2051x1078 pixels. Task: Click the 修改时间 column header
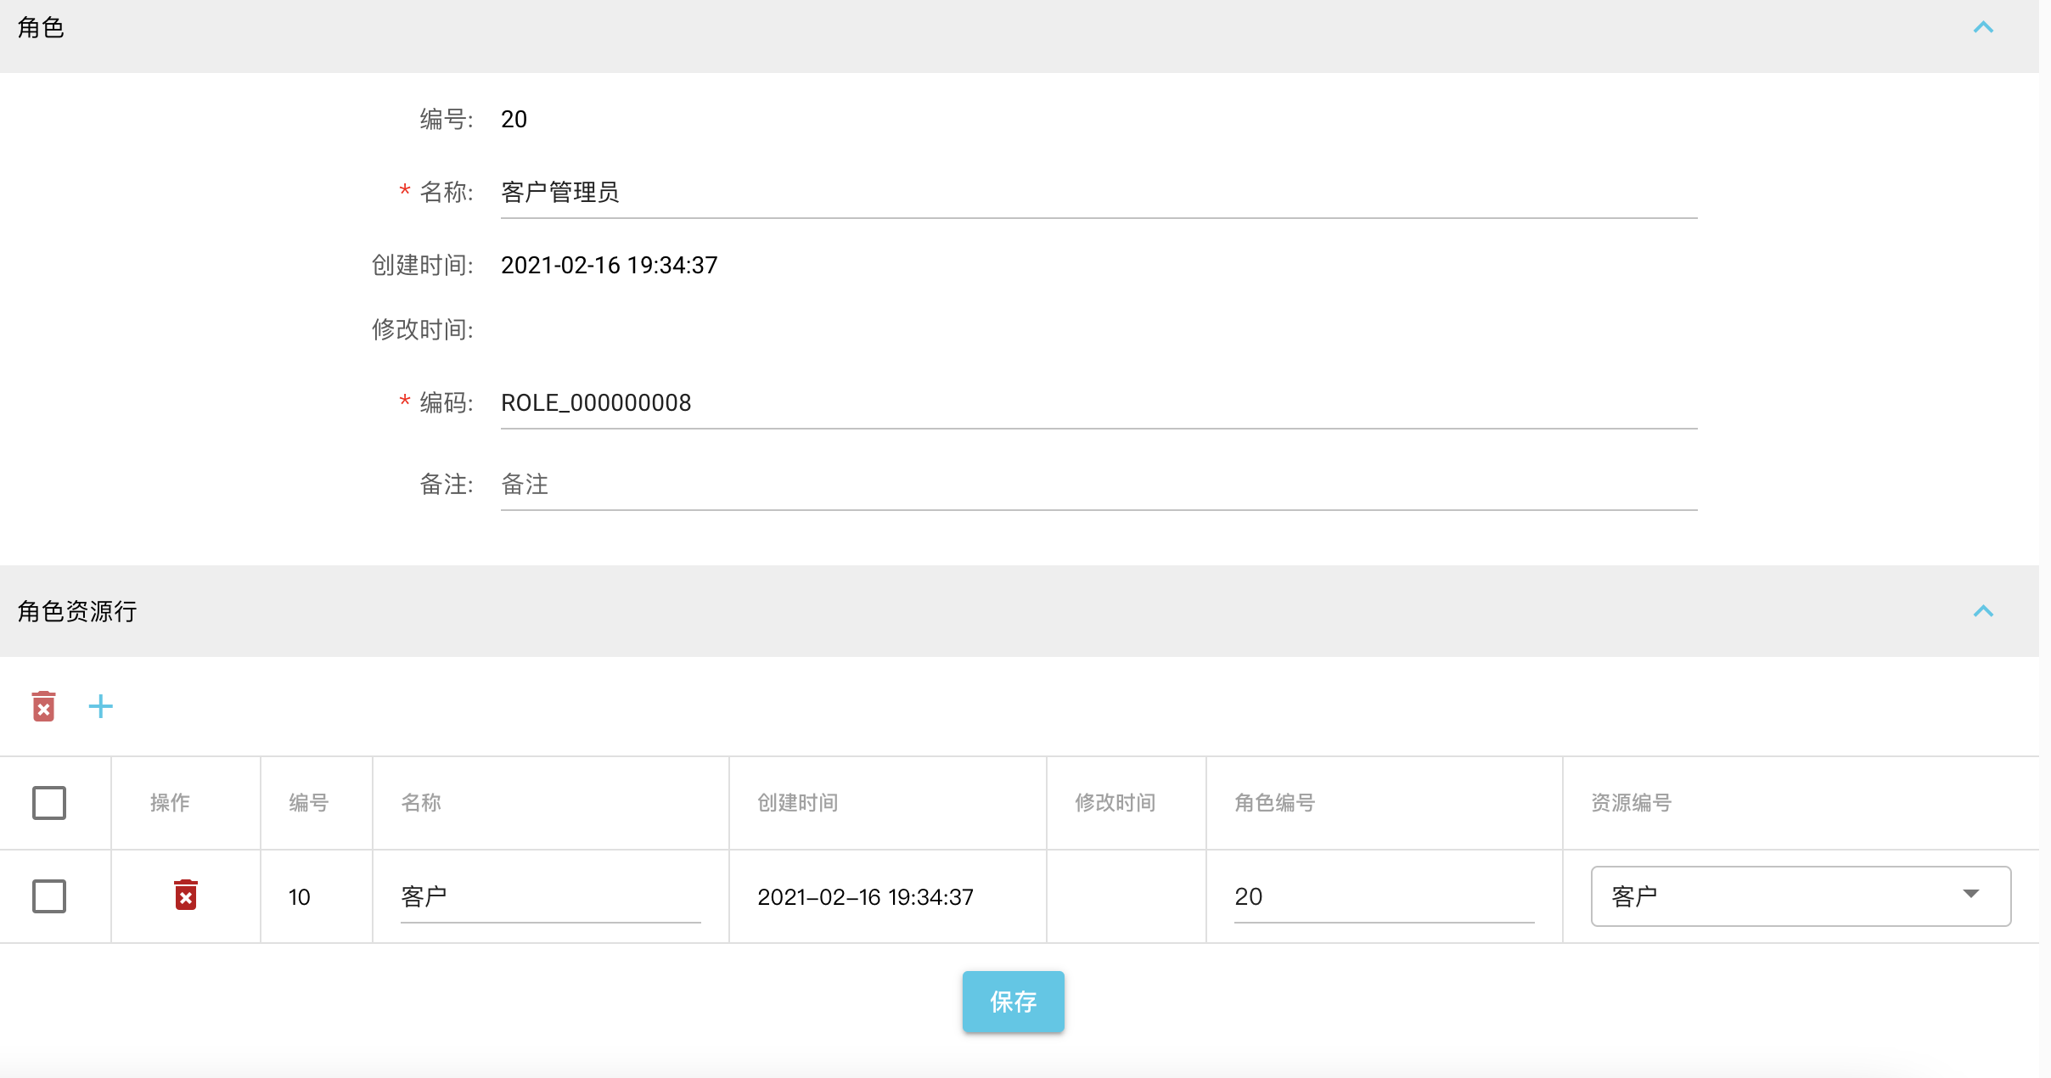pos(1115,803)
